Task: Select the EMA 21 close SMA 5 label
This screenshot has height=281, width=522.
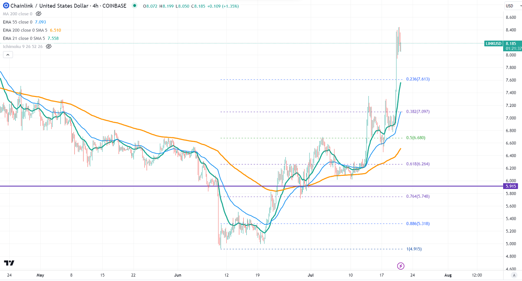Action: 24,38
